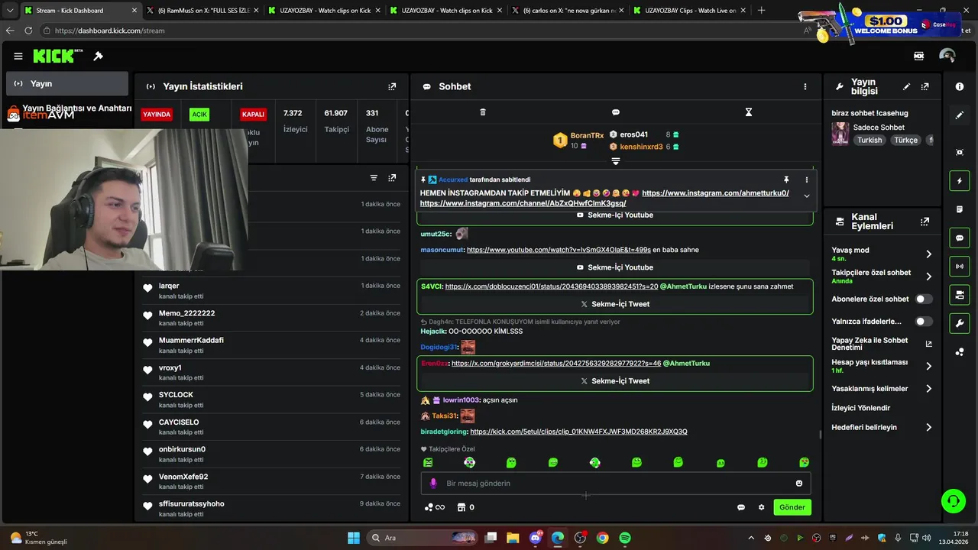Toggle Yalnızca ifadelerle switch

pos(924,322)
